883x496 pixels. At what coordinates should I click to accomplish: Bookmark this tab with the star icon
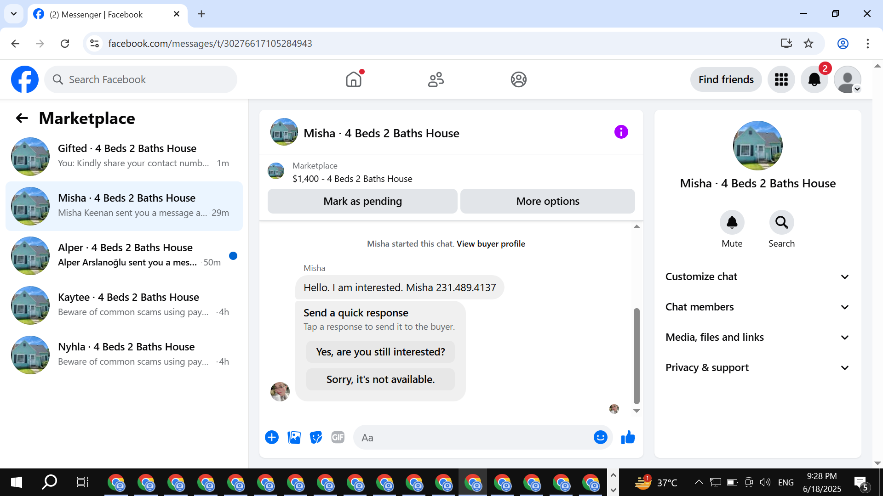click(x=808, y=44)
